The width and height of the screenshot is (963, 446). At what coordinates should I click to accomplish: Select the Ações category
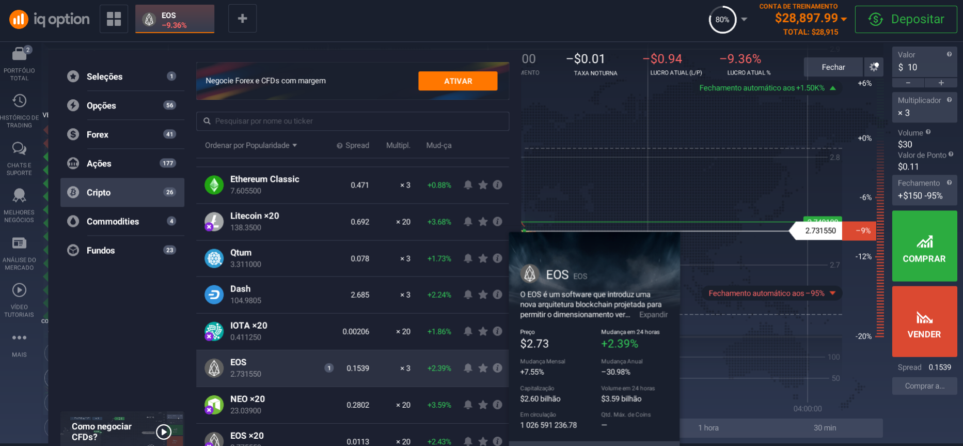pyautogui.click(x=122, y=163)
